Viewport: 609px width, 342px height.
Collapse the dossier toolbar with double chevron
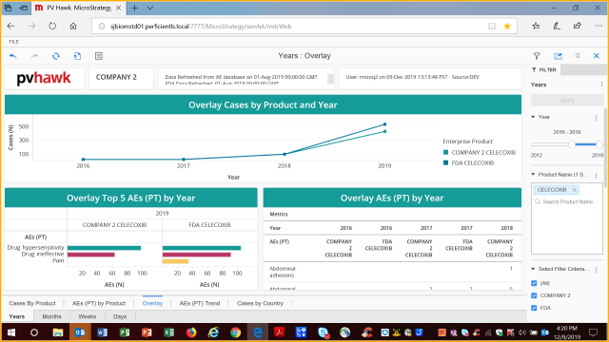[x=578, y=56]
